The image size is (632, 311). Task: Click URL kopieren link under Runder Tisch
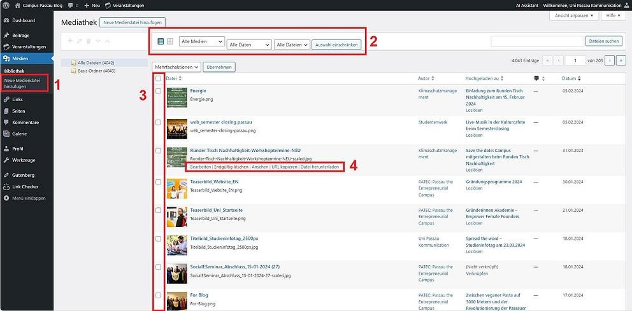[x=285, y=167]
